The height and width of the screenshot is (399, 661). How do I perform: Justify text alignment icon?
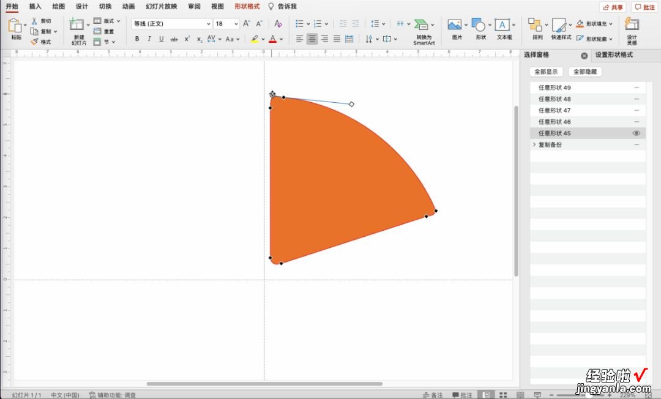[337, 39]
